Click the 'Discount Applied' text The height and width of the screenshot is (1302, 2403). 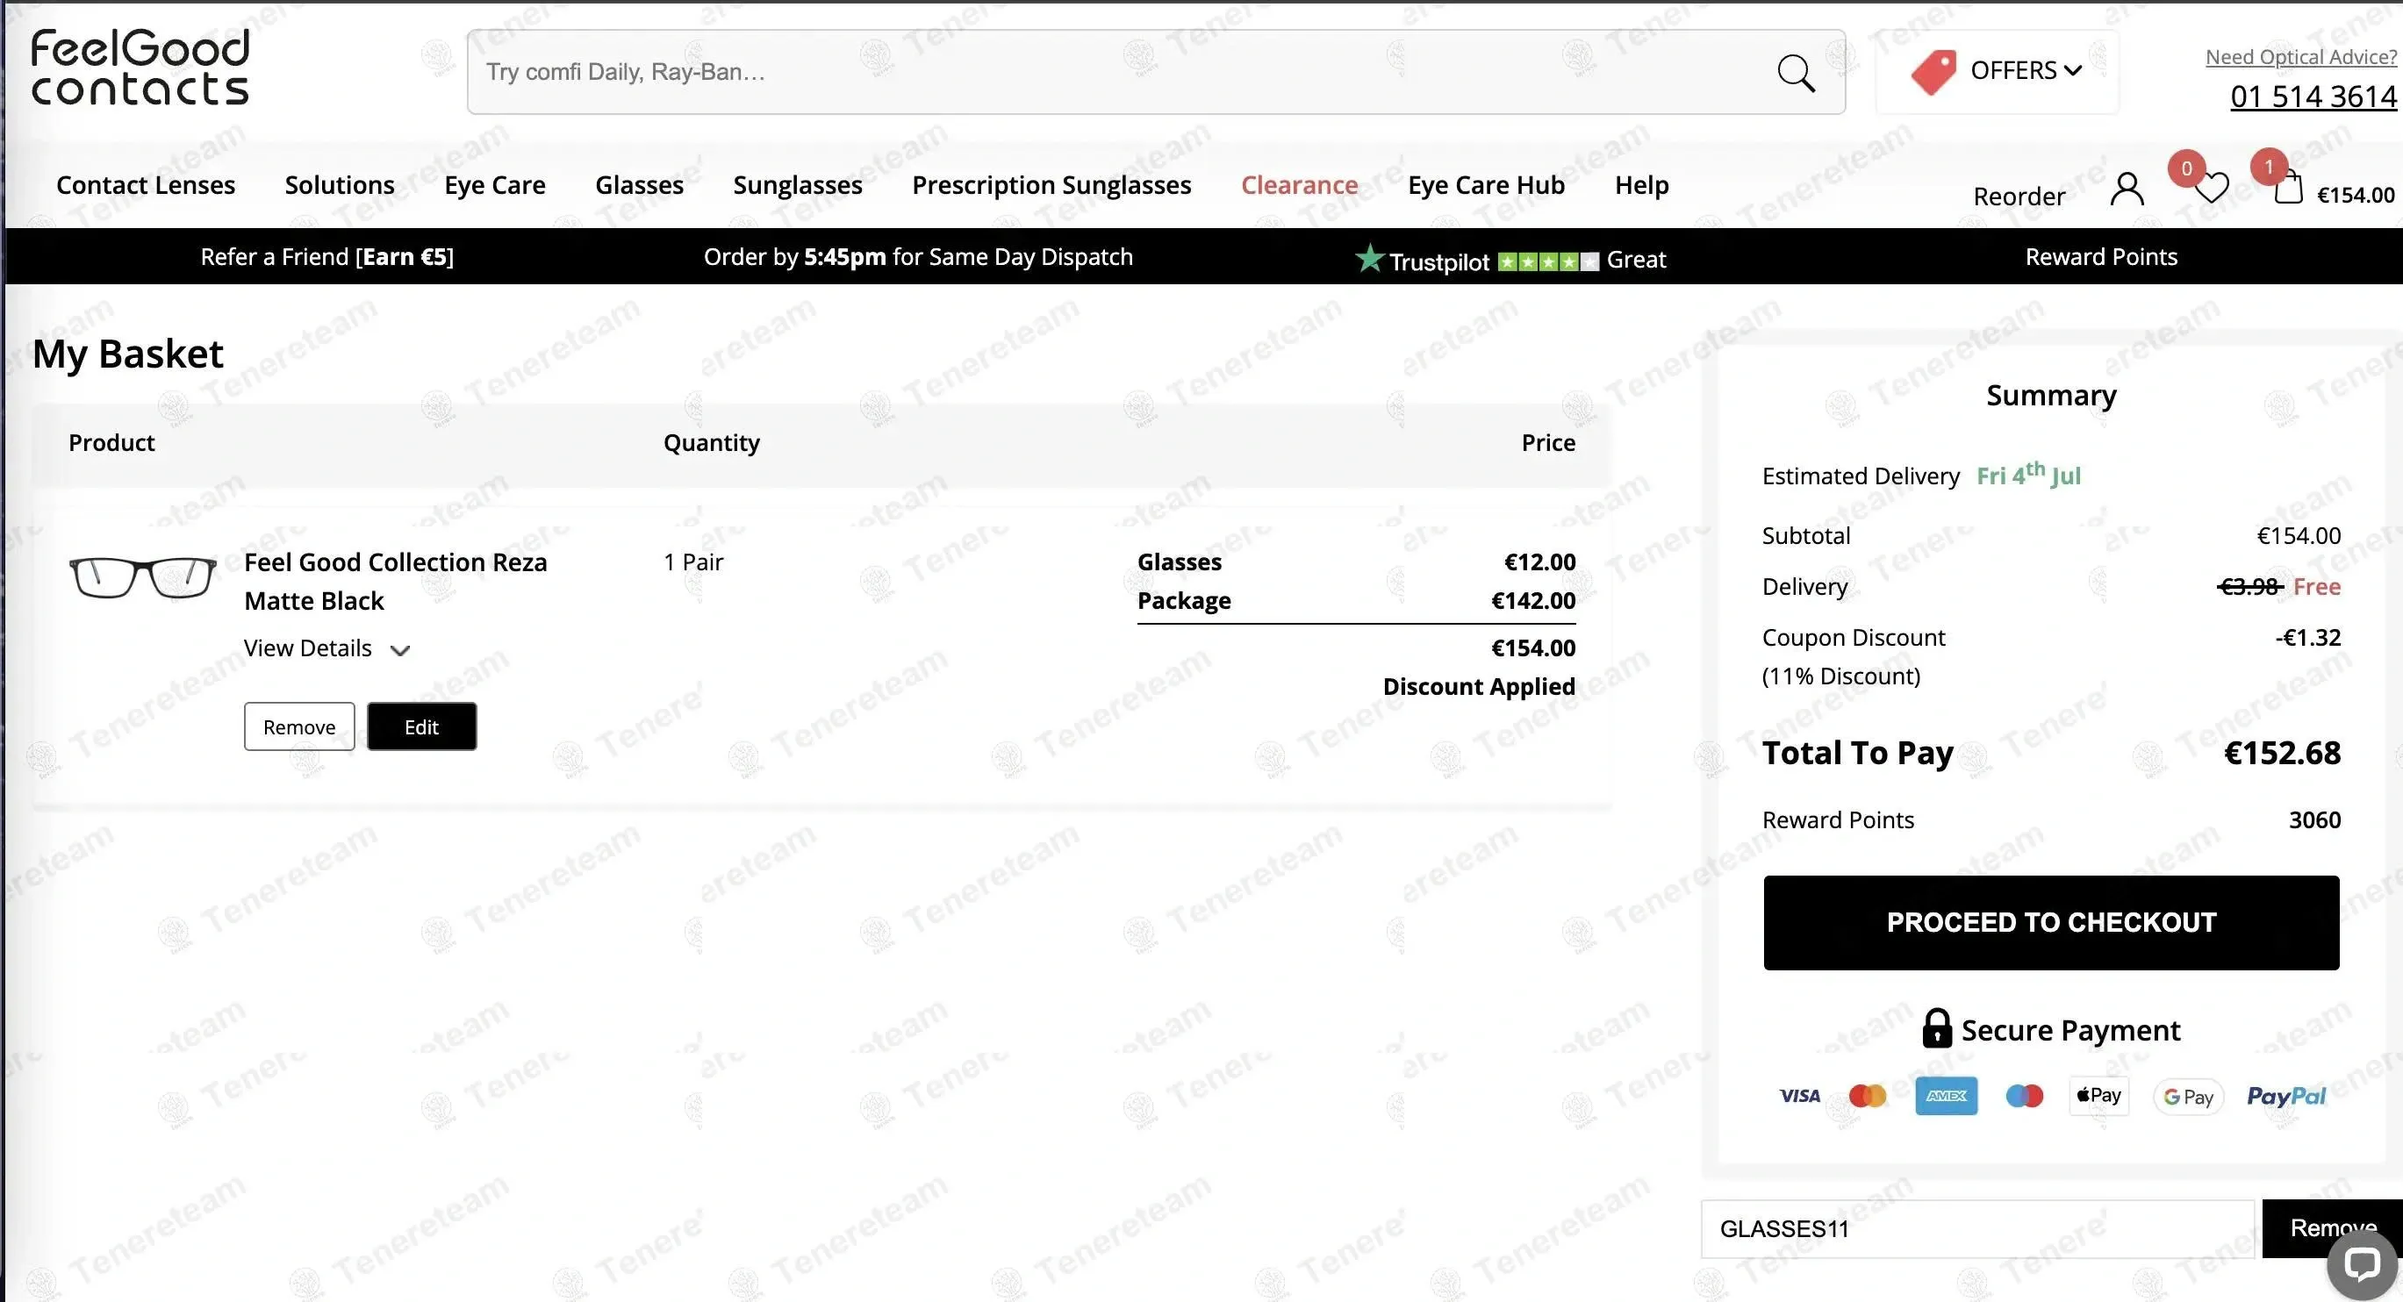click(x=1479, y=686)
